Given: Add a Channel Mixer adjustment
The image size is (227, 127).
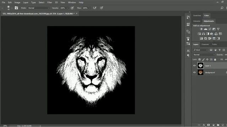Looking at the screenshot, I should click(x=216, y=34).
